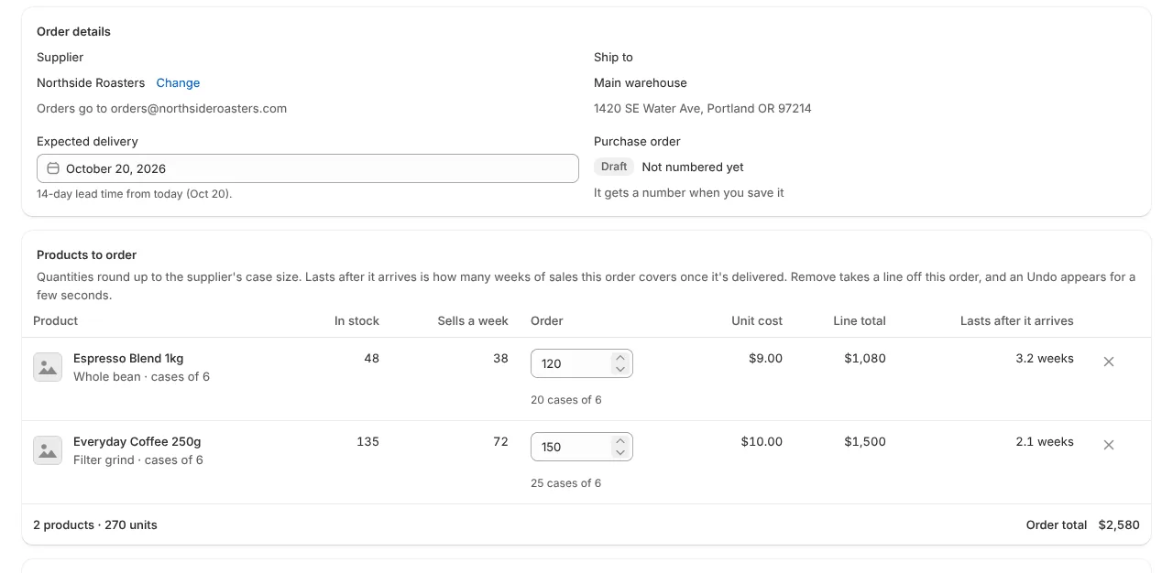Increase the Espresso Blend order quantity
This screenshot has width=1173, height=573.
click(x=620, y=358)
